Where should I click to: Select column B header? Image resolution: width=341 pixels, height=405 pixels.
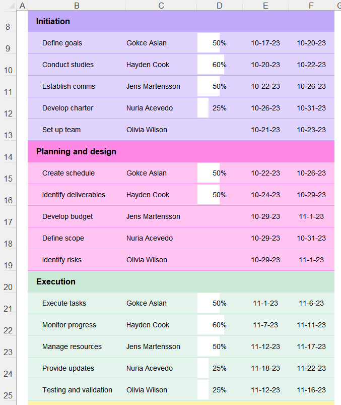[x=77, y=6]
